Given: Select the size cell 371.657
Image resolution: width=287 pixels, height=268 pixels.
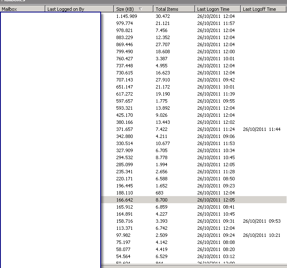Looking at the screenshot, I should 124,130.
